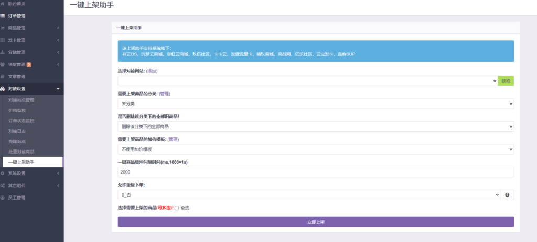
Task: Expand the 其它组件 chevron
Action: tap(58, 186)
